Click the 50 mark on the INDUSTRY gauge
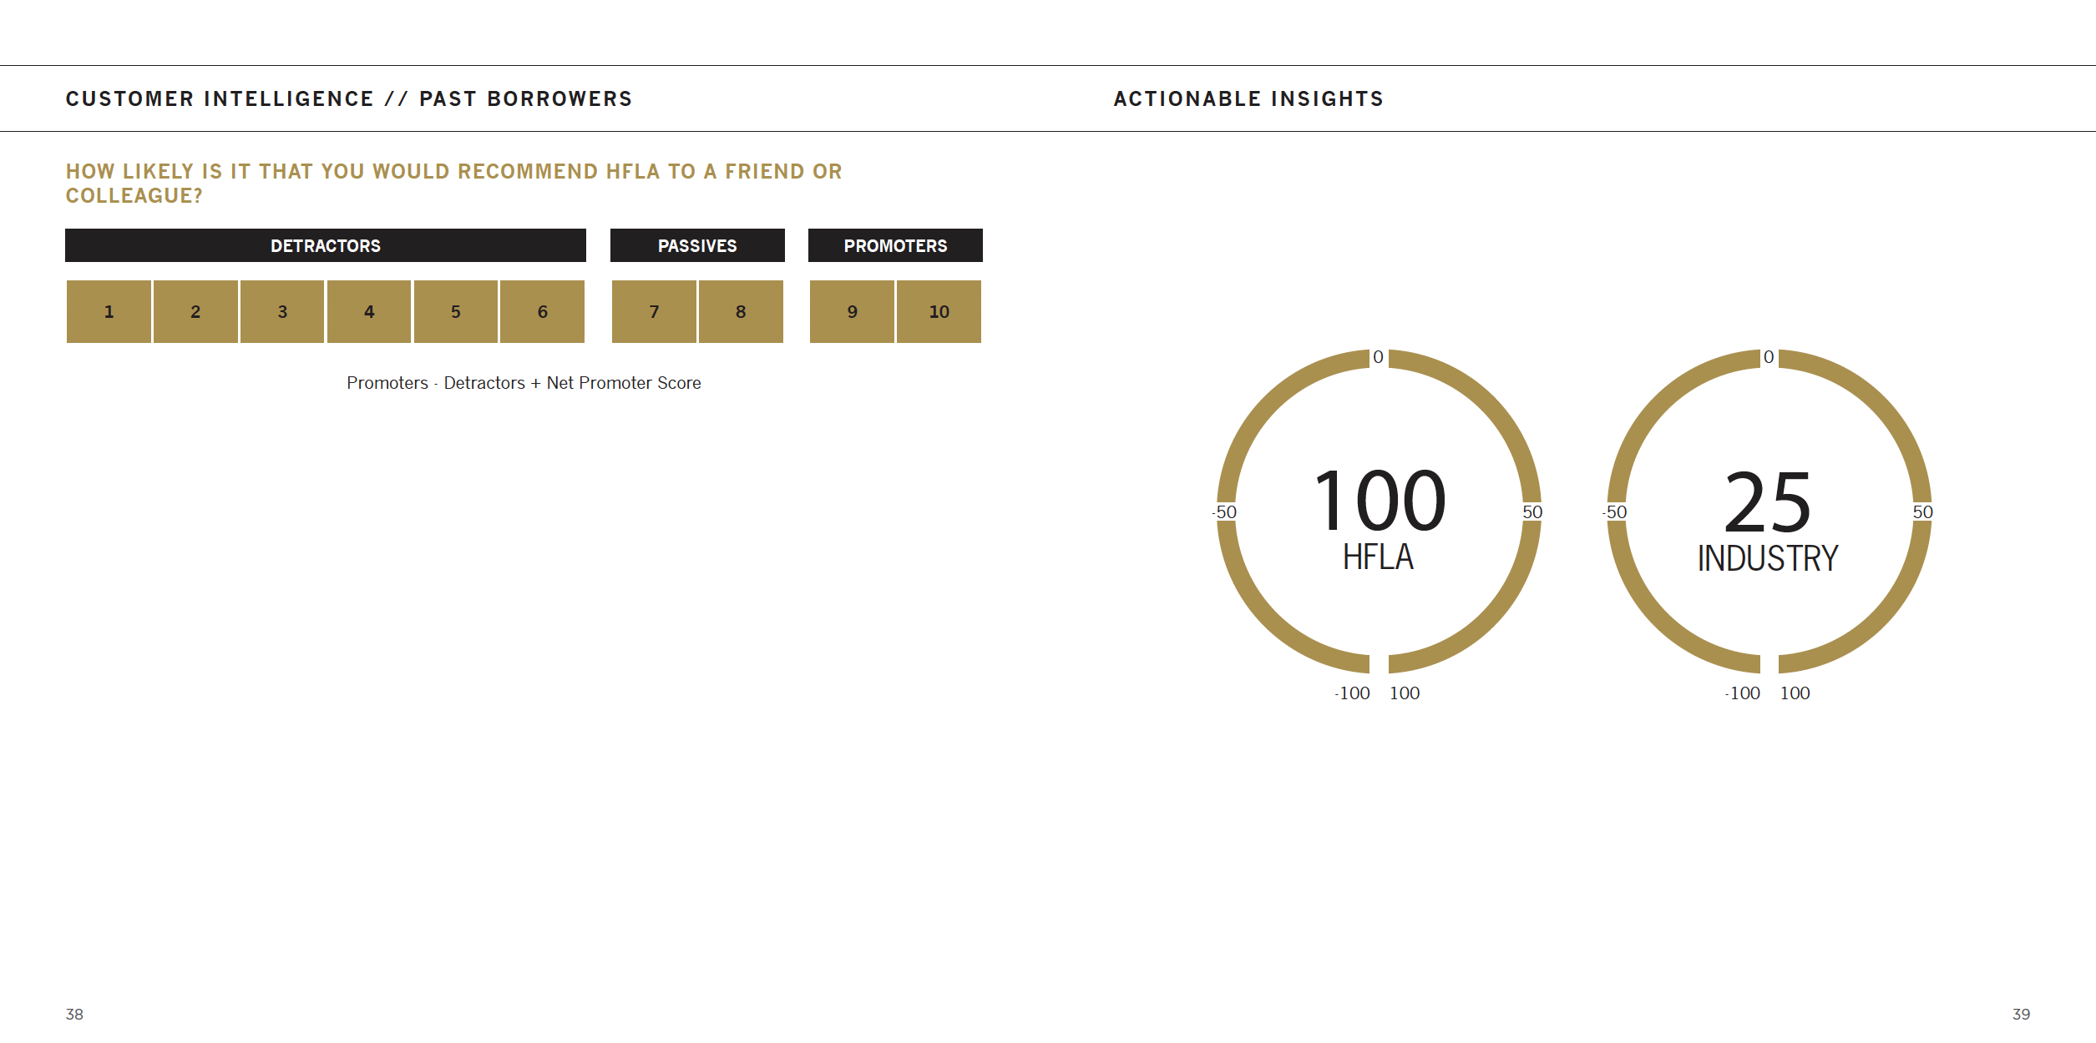2096x1043 pixels. click(1922, 511)
